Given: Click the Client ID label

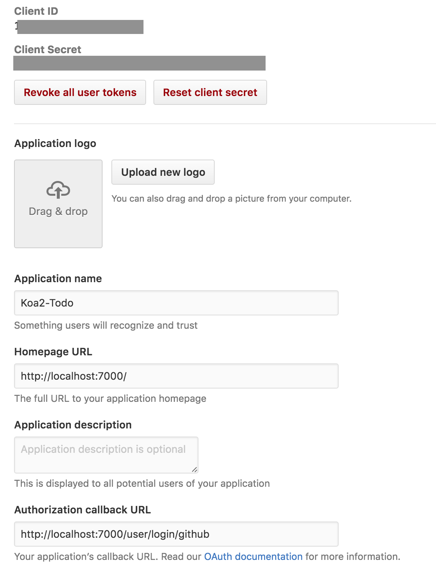Looking at the screenshot, I should point(36,11).
